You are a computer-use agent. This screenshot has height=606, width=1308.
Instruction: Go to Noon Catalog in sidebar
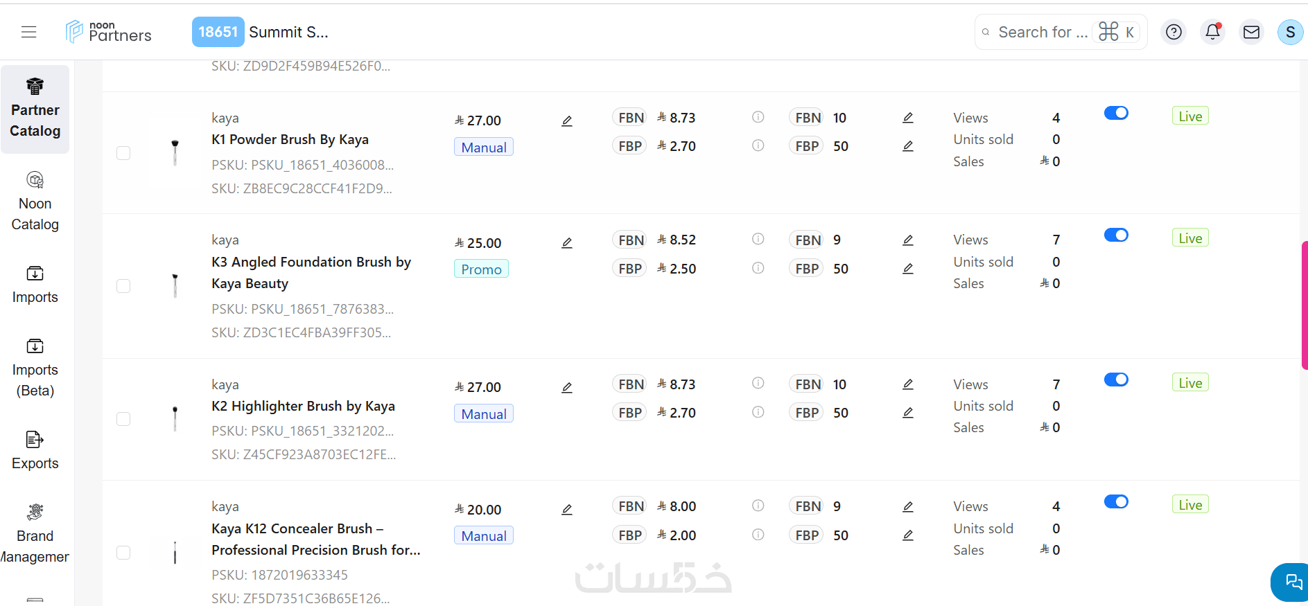pyautogui.click(x=35, y=201)
